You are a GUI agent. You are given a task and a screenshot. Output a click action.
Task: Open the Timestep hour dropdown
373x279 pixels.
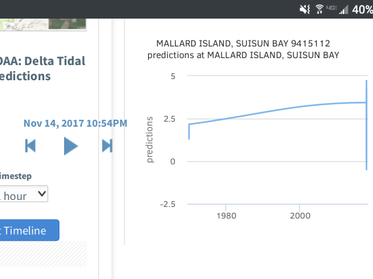pos(24,195)
